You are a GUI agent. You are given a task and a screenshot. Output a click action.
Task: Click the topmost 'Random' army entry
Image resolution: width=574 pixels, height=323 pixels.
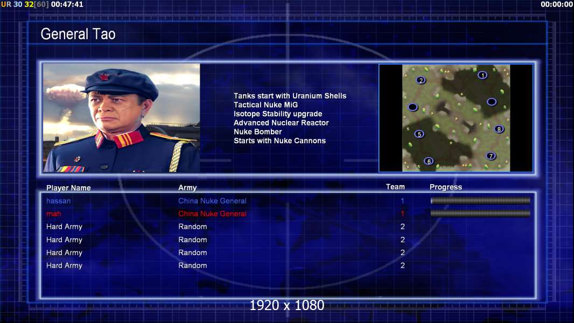click(193, 227)
